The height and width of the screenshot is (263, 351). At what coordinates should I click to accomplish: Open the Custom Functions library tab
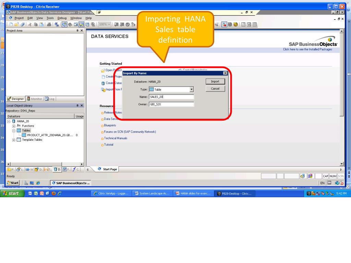click(x=76, y=169)
